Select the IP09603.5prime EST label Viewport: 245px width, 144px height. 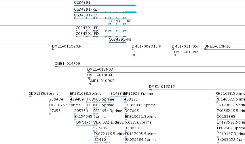click(x=100, y=105)
